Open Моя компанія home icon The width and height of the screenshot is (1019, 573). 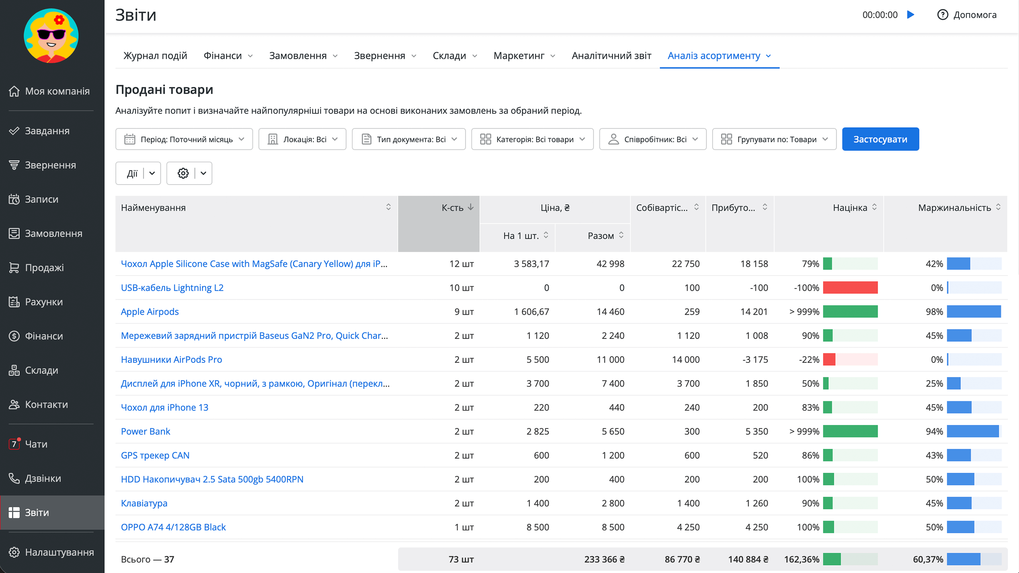(x=14, y=91)
